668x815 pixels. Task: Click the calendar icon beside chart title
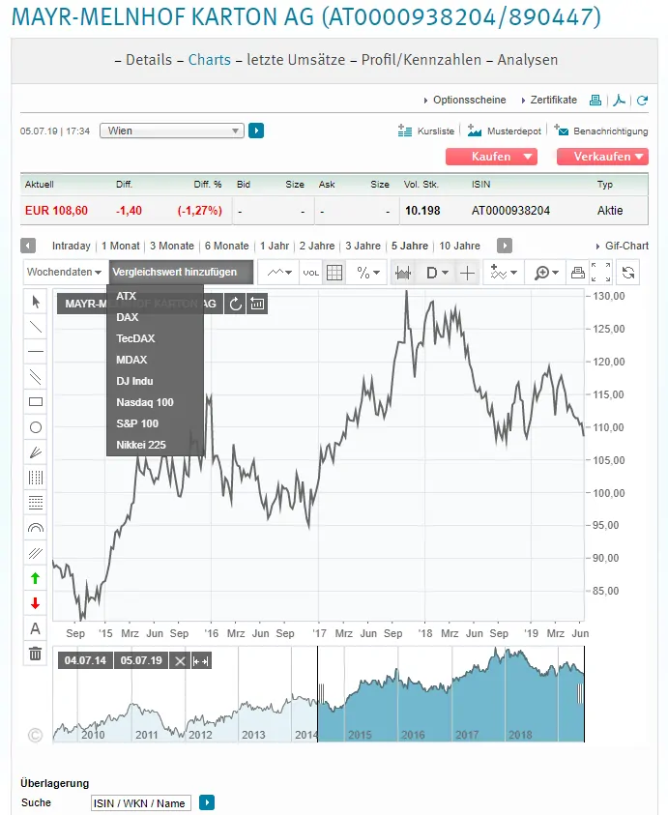257,304
